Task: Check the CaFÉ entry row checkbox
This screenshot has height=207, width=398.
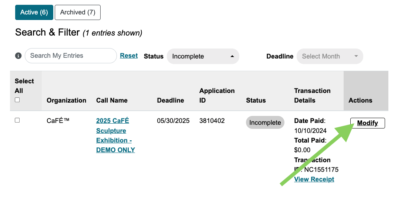Action: click(17, 120)
